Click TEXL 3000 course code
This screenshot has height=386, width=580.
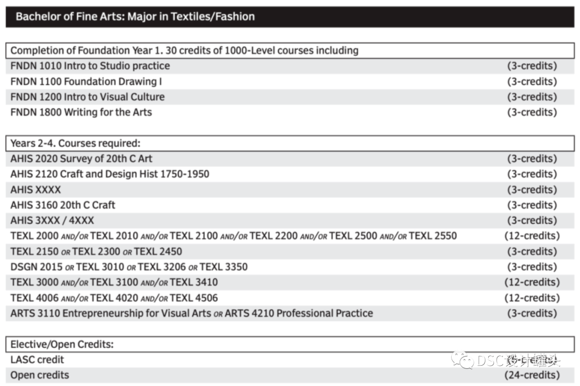click(x=34, y=282)
